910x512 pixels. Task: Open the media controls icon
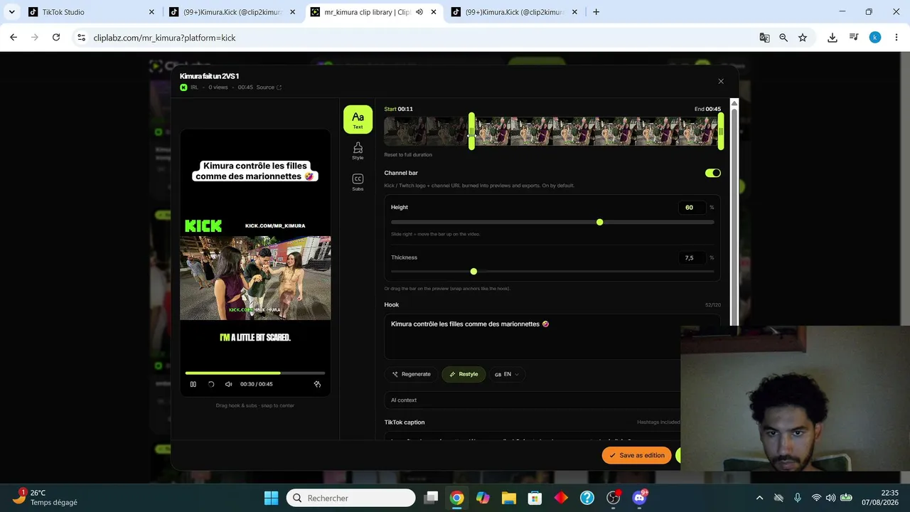tap(854, 38)
